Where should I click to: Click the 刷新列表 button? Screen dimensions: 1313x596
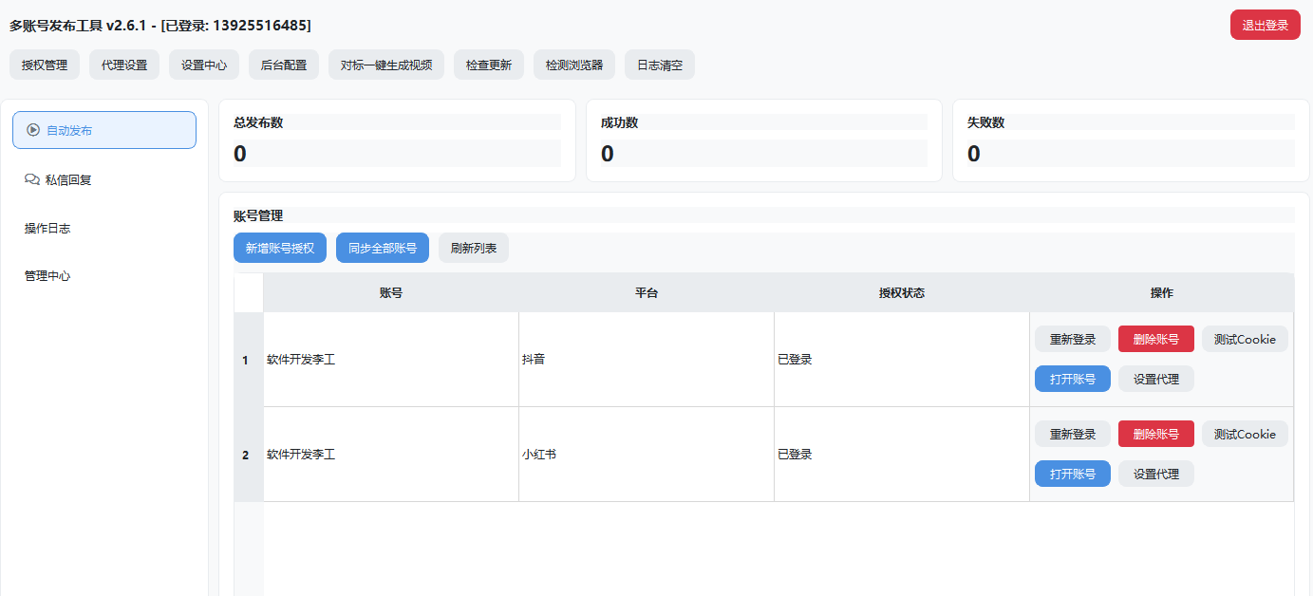[474, 248]
